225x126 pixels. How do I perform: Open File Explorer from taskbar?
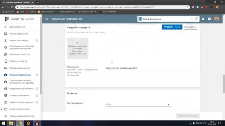pos(11,123)
